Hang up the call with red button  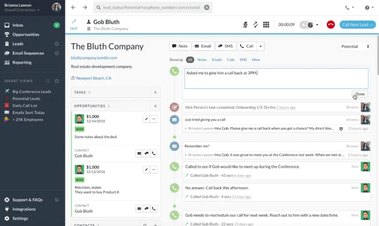pos(331,25)
